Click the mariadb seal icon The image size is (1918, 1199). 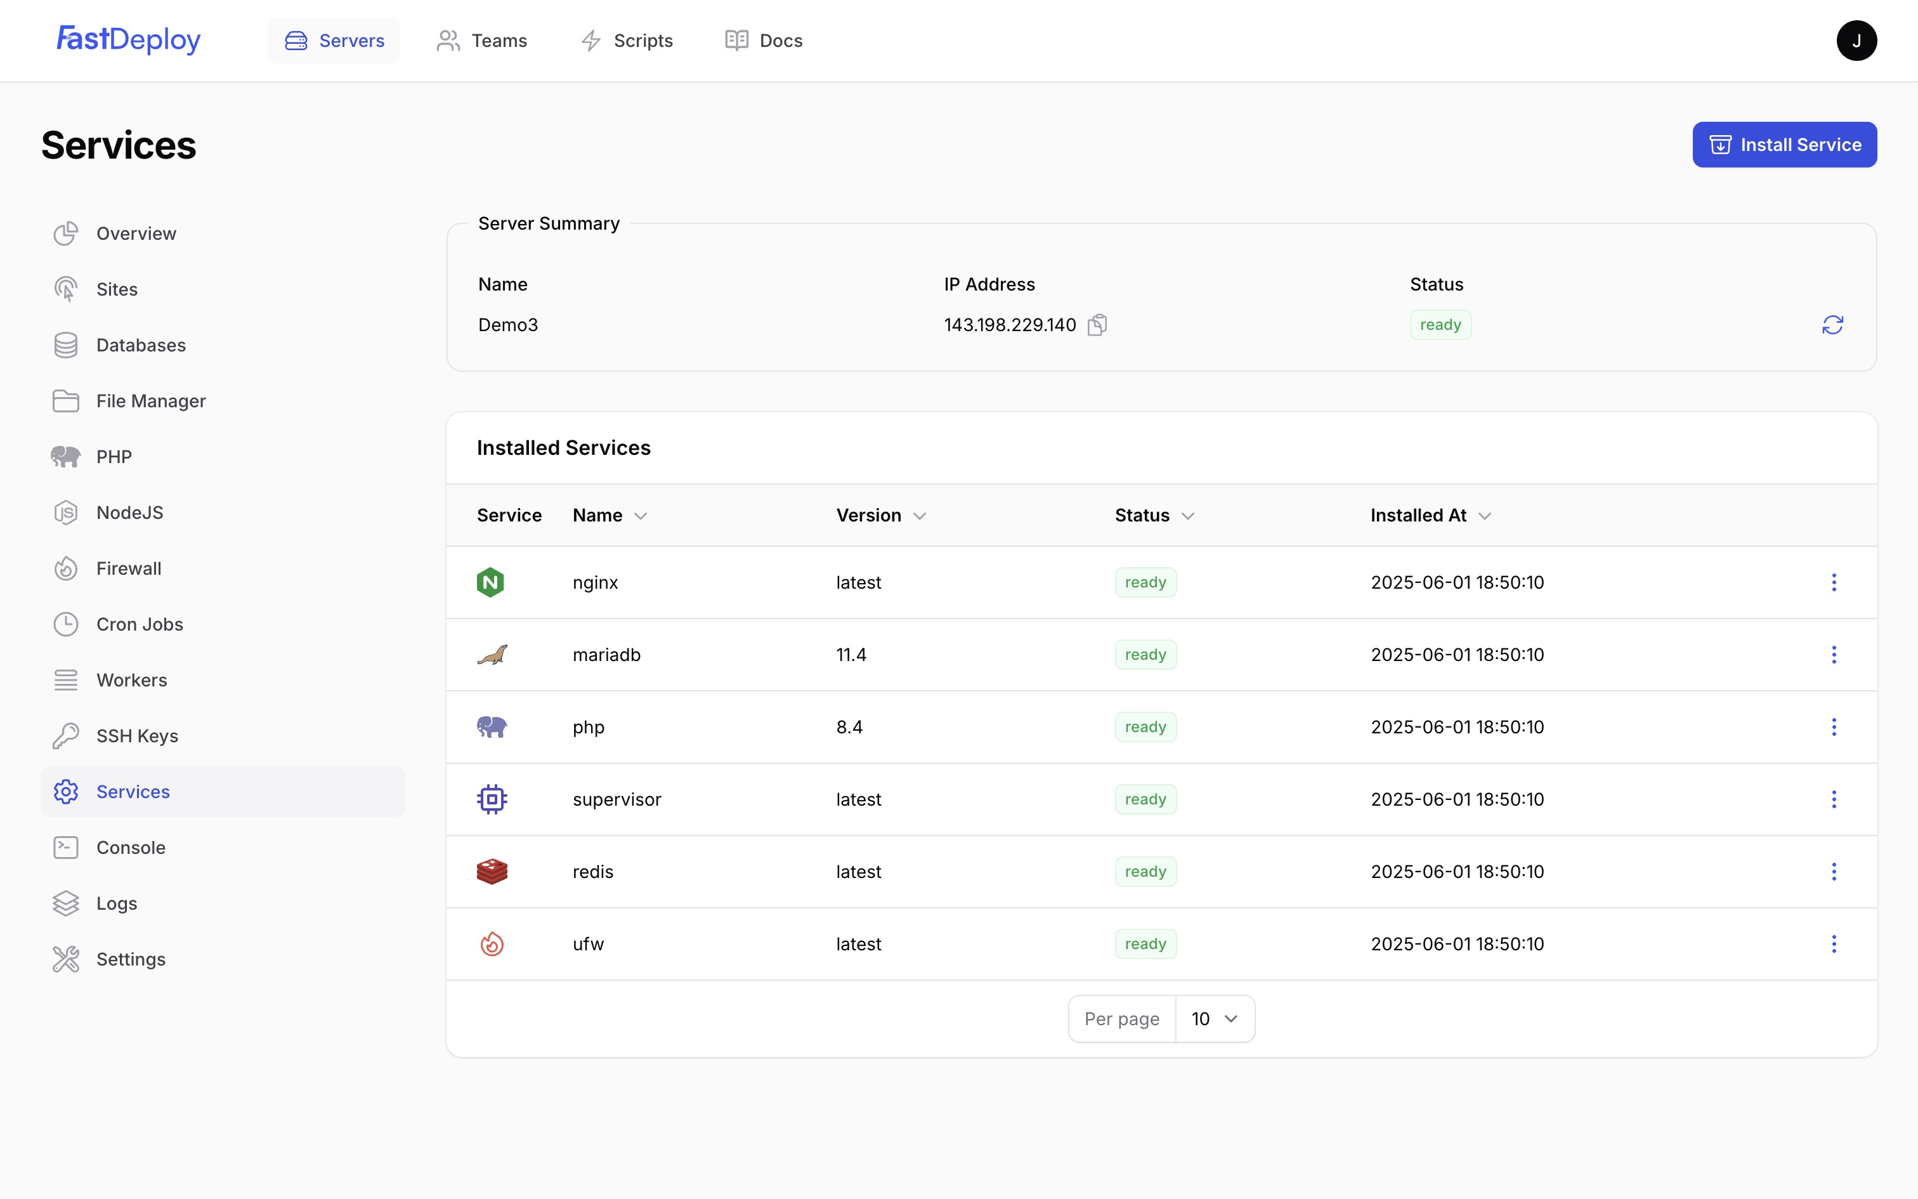pyautogui.click(x=492, y=655)
